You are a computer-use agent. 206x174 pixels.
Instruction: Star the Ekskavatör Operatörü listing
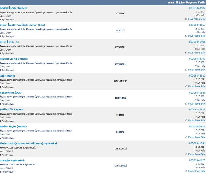pos(186,154)
